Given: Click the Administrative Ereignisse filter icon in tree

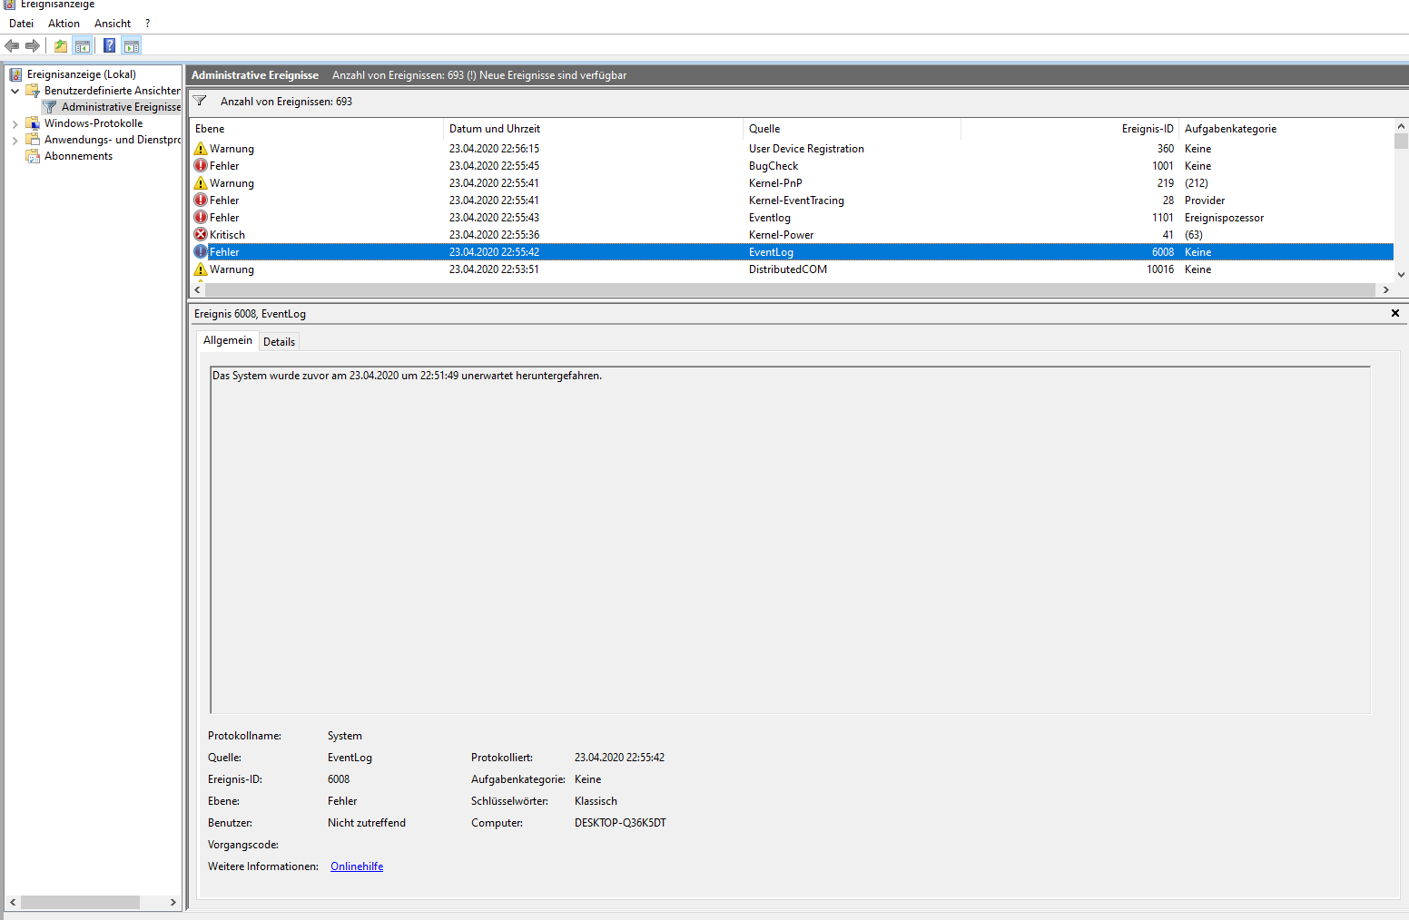Looking at the screenshot, I should click(50, 107).
